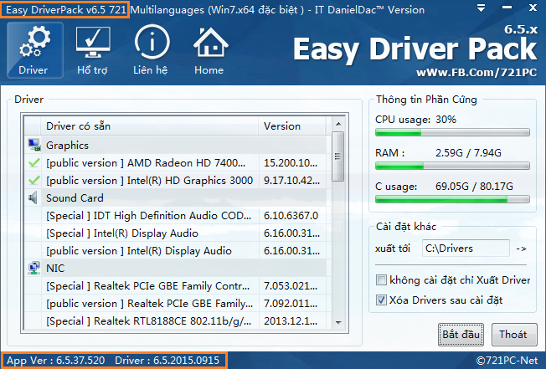Click the driver list scrollbar thumb
Viewport: 546px width, 369px height.
pyautogui.click(x=337, y=156)
